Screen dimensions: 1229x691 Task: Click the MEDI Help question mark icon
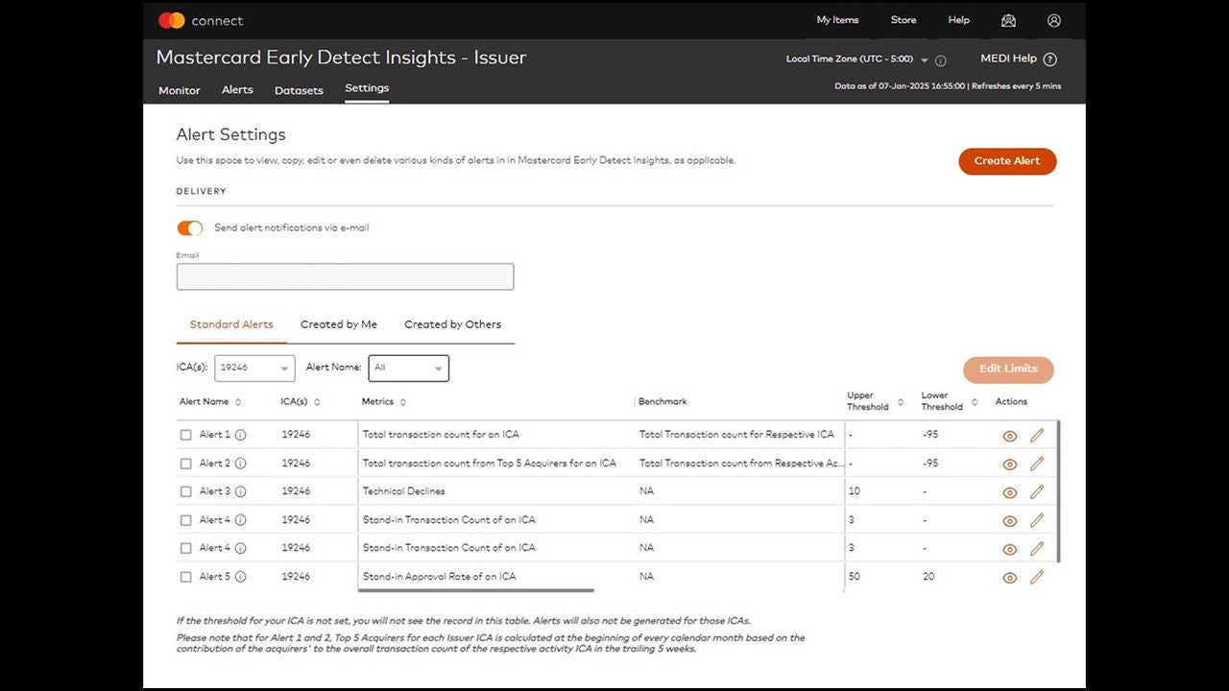pos(1049,60)
